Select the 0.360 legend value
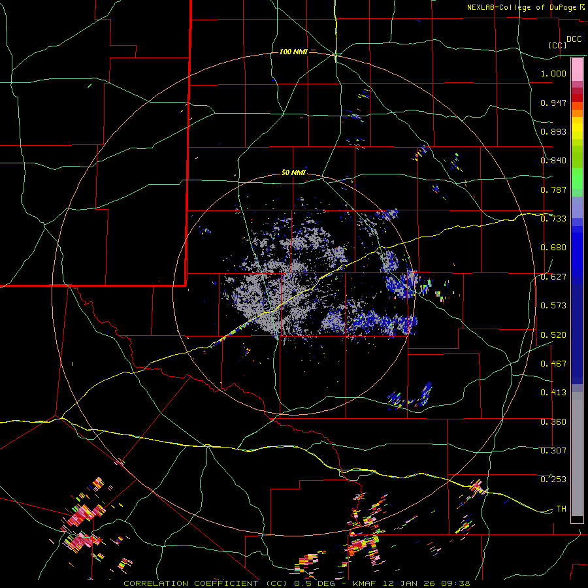This screenshot has height=588, width=588. 553,422
